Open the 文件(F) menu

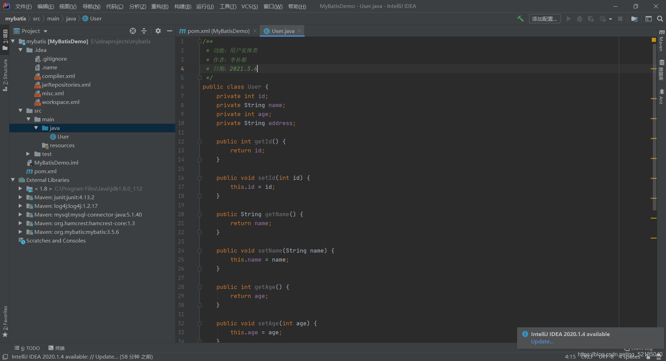pos(23,6)
